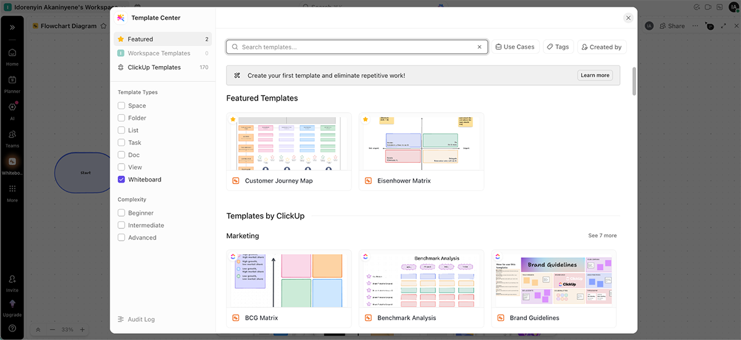741x340 pixels.
Task: Open the Brand Guidelines template
Action: (554, 288)
